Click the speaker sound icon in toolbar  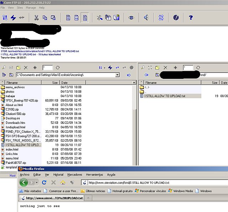coord(146,17)
